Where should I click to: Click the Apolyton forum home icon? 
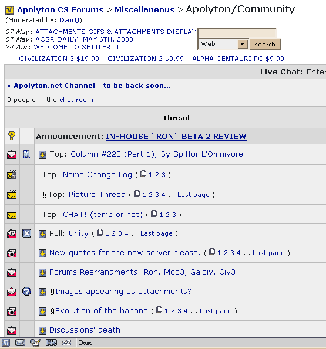point(9,10)
